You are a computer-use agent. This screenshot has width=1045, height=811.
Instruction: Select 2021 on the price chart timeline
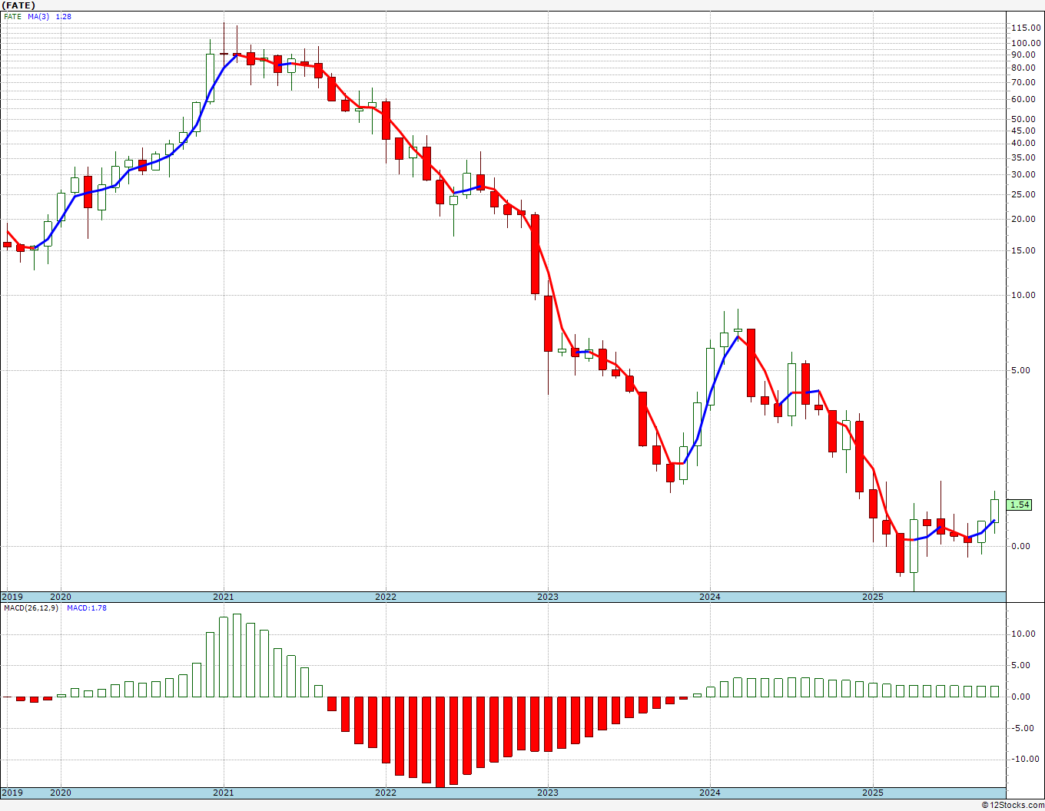224,597
